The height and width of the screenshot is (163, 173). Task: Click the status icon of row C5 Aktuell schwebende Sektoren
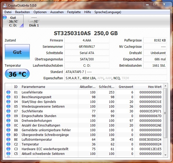pyautogui.click(x=8, y=154)
